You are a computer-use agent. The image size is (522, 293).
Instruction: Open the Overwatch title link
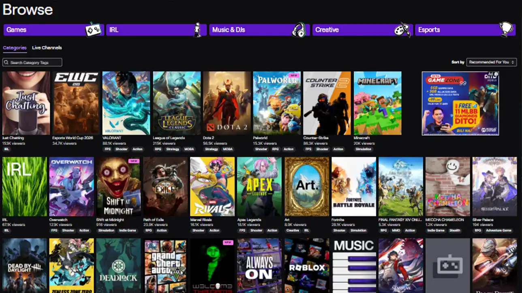coord(58,220)
